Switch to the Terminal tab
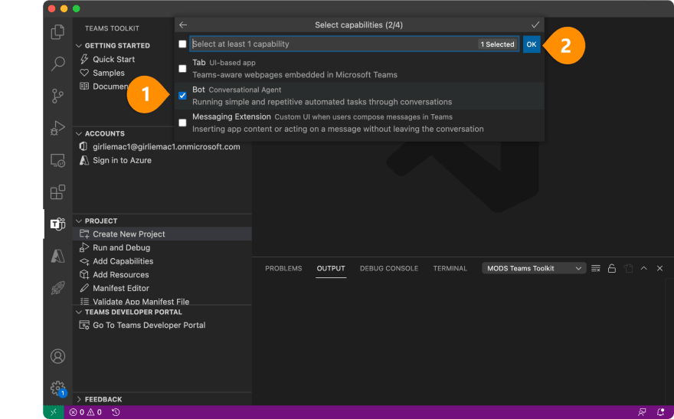This screenshot has height=419, width=674. (450, 268)
